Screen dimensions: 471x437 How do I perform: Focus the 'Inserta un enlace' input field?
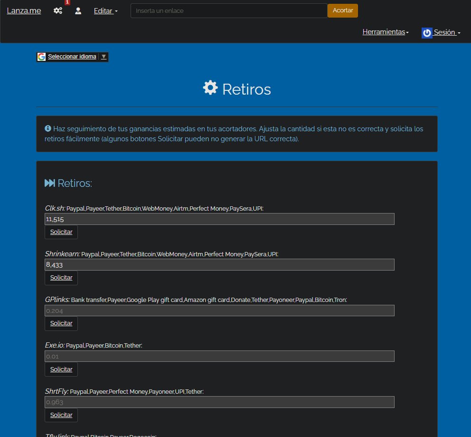229,11
